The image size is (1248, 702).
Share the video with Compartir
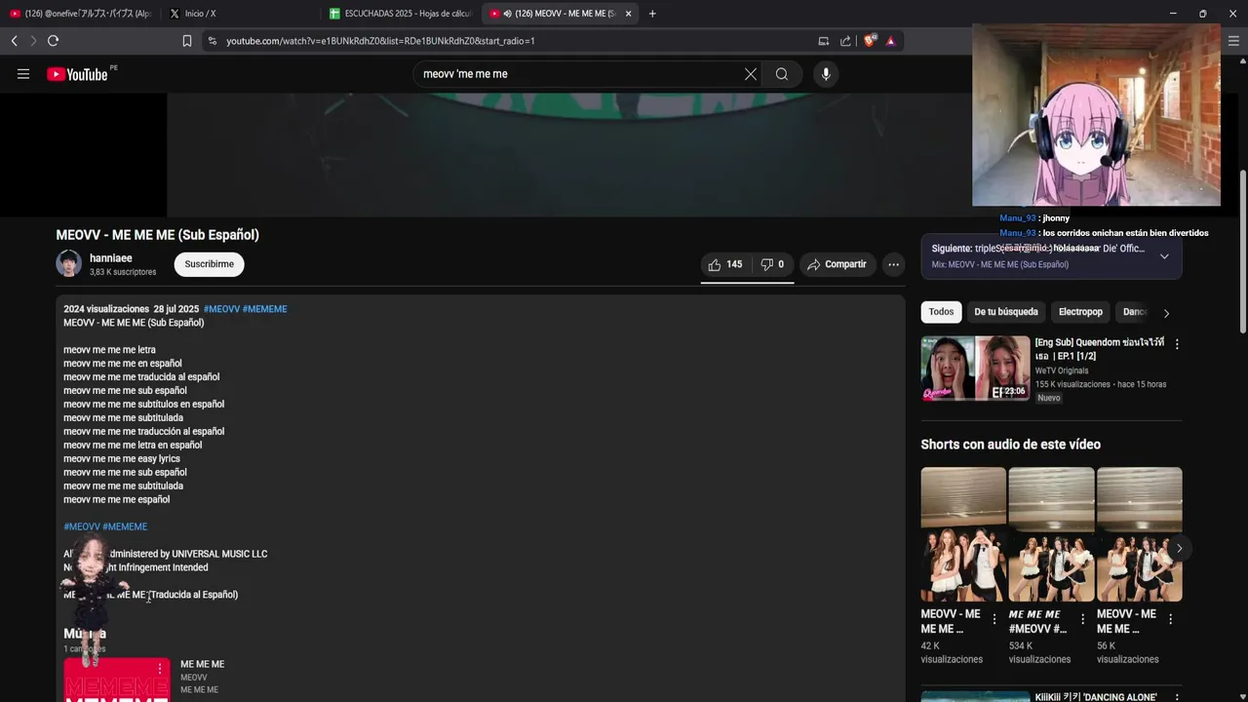pos(837,264)
